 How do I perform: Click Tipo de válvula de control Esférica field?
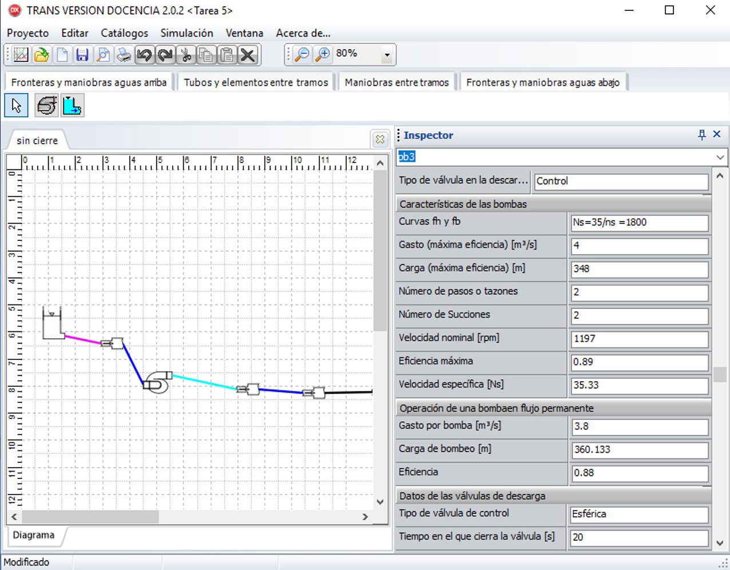640,514
